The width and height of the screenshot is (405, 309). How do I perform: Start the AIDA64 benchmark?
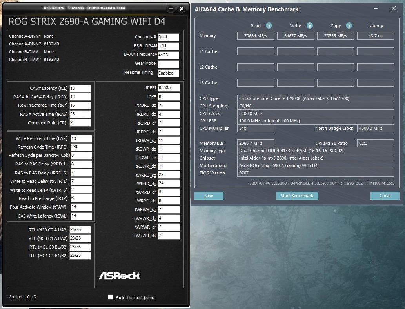[x=297, y=196]
